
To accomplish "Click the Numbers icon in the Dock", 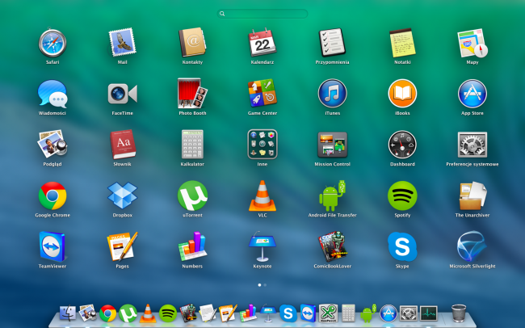I will coord(248,313).
